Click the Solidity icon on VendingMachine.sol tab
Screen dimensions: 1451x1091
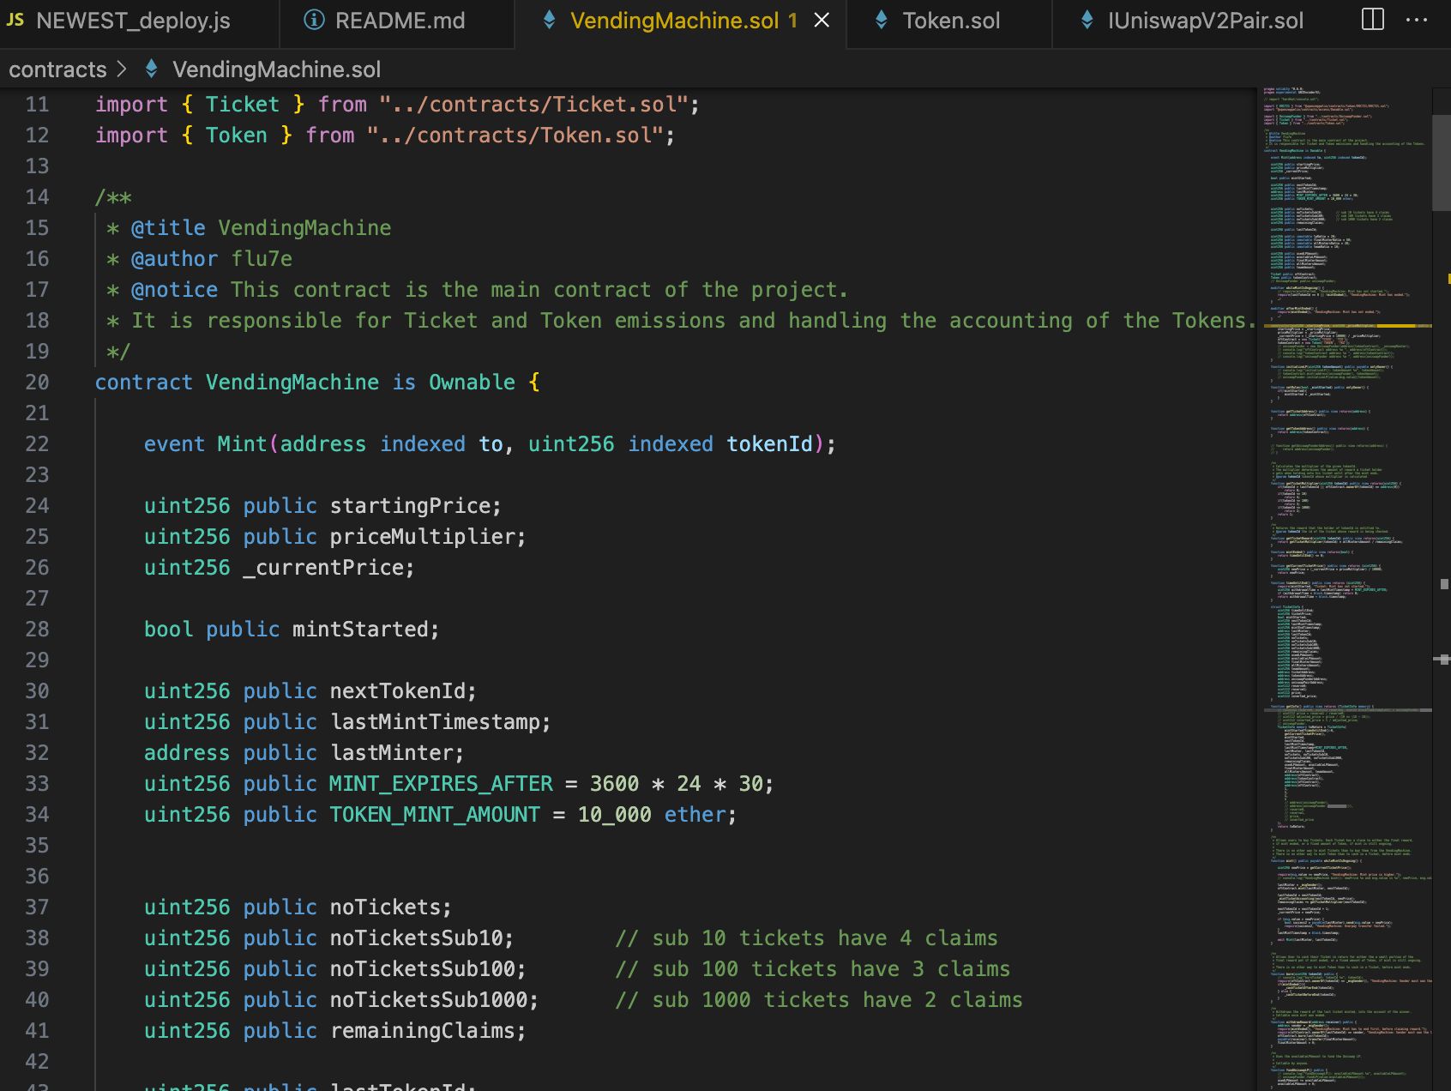point(549,20)
